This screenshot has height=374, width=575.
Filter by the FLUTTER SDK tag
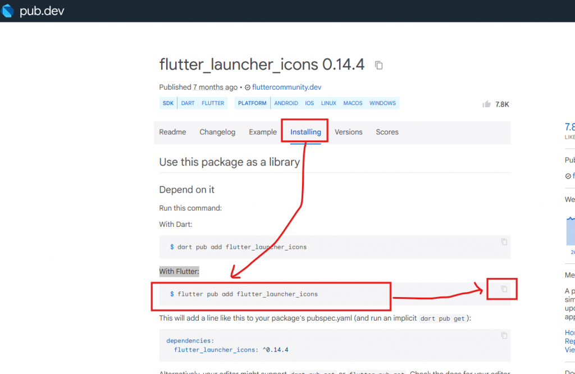coord(213,103)
